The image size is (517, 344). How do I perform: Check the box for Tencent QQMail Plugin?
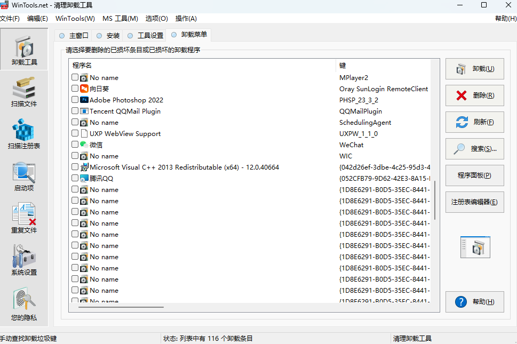coord(75,111)
